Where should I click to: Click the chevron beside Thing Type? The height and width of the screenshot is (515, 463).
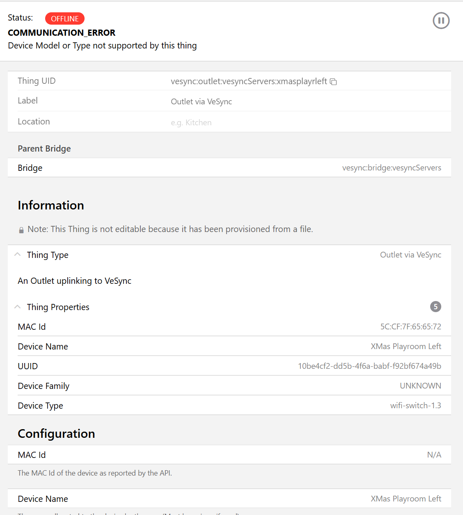(x=17, y=254)
